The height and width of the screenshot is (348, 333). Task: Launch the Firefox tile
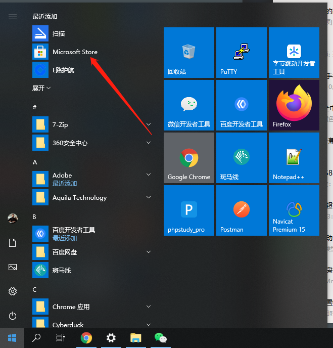294,105
